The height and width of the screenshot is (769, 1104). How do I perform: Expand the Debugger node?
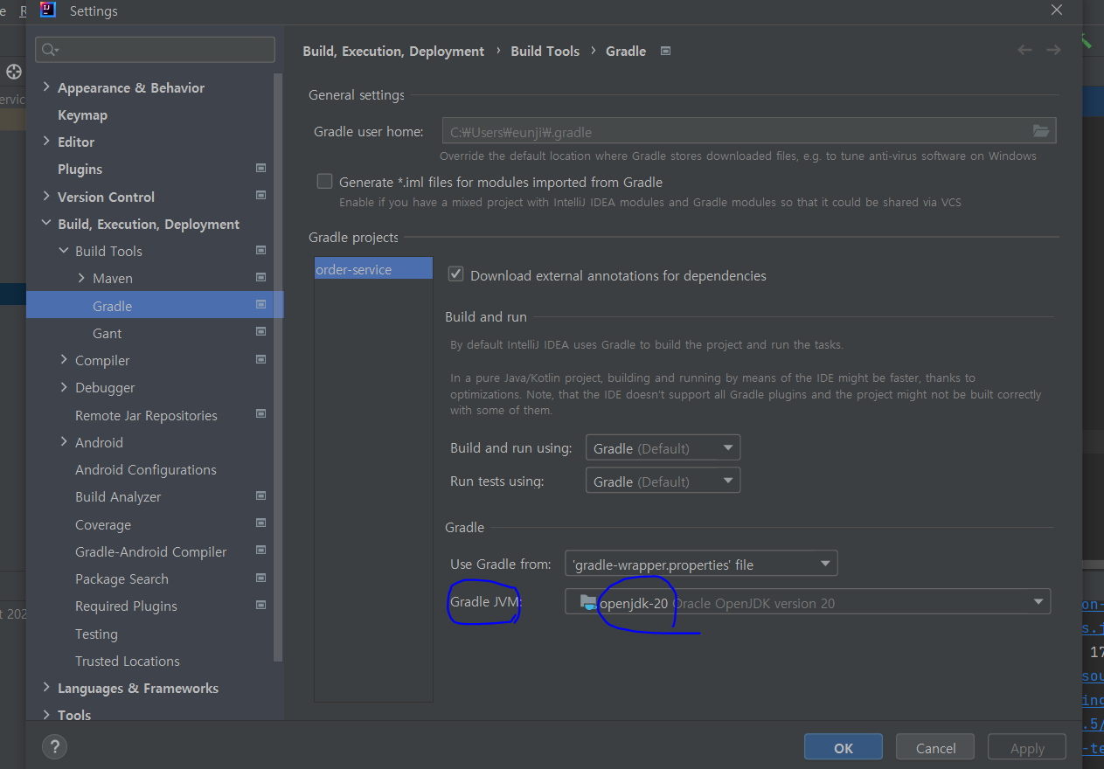pyautogui.click(x=64, y=387)
